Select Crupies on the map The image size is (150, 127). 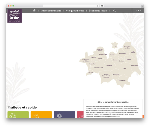click(128, 59)
